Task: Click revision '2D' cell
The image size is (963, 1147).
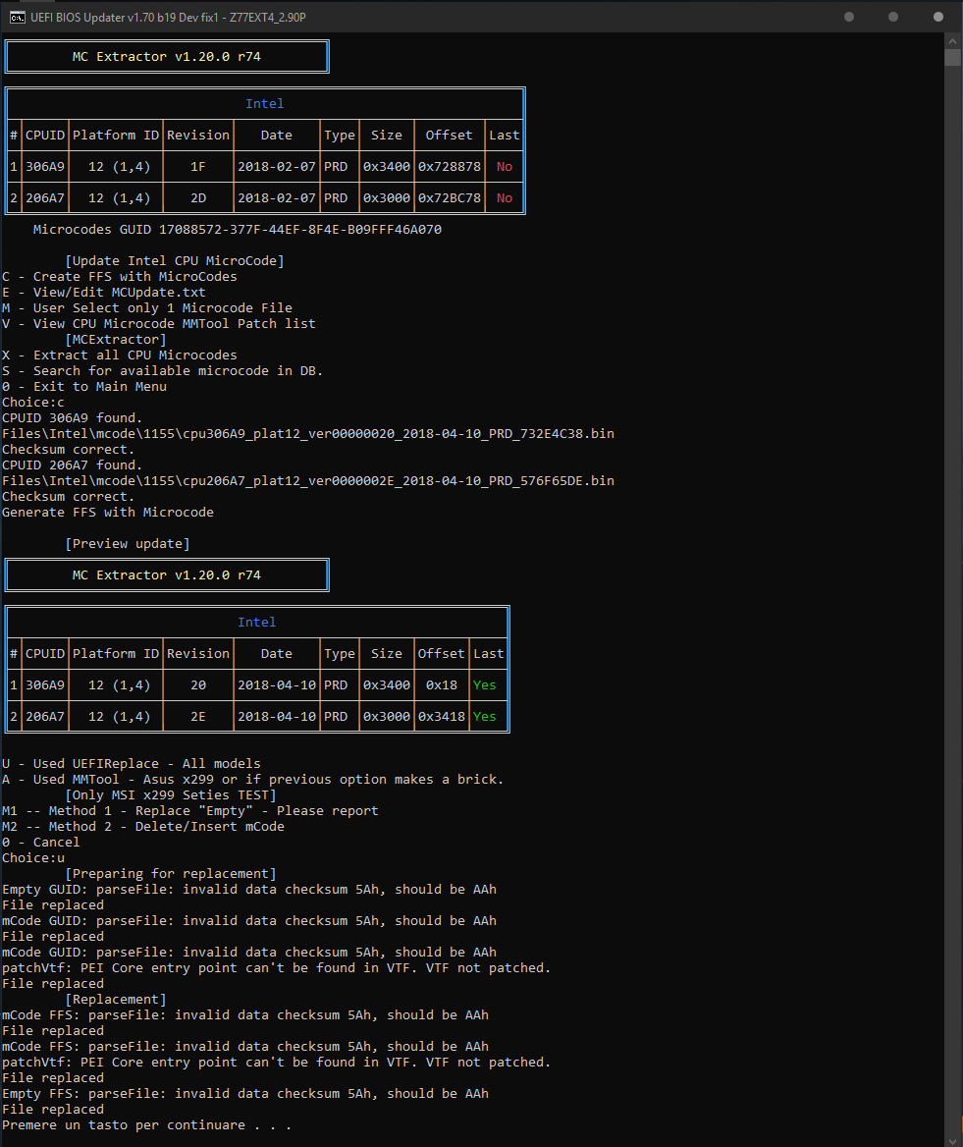Action: (x=198, y=198)
